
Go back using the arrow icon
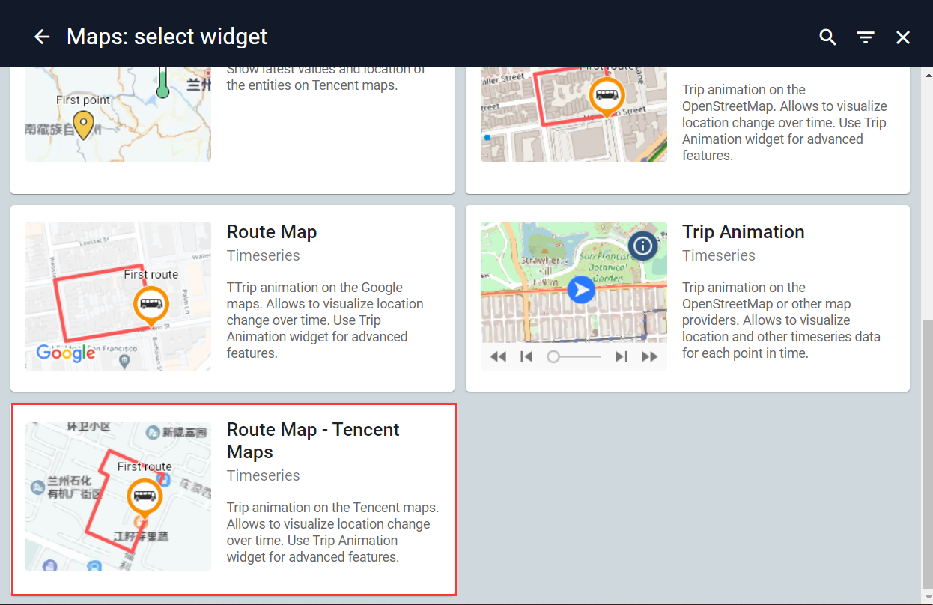pyautogui.click(x=42, y=37)
